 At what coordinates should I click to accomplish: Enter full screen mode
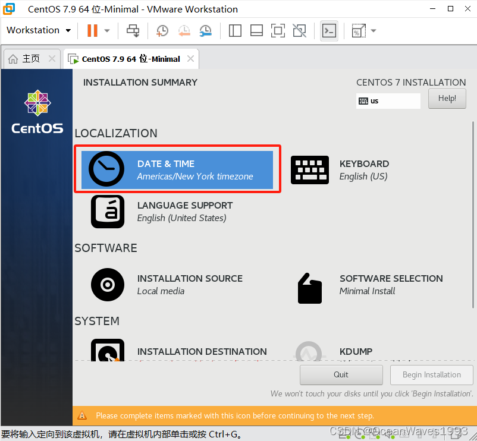tap(278, 30)
